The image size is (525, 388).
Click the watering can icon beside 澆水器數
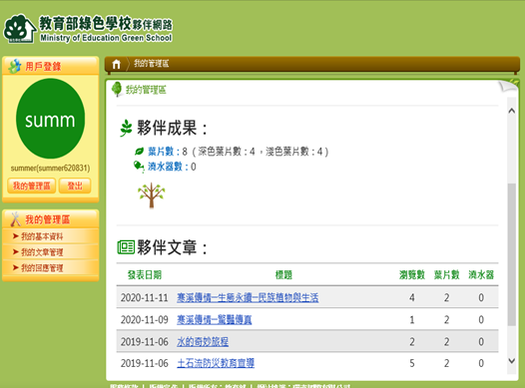tap(139, 167)
